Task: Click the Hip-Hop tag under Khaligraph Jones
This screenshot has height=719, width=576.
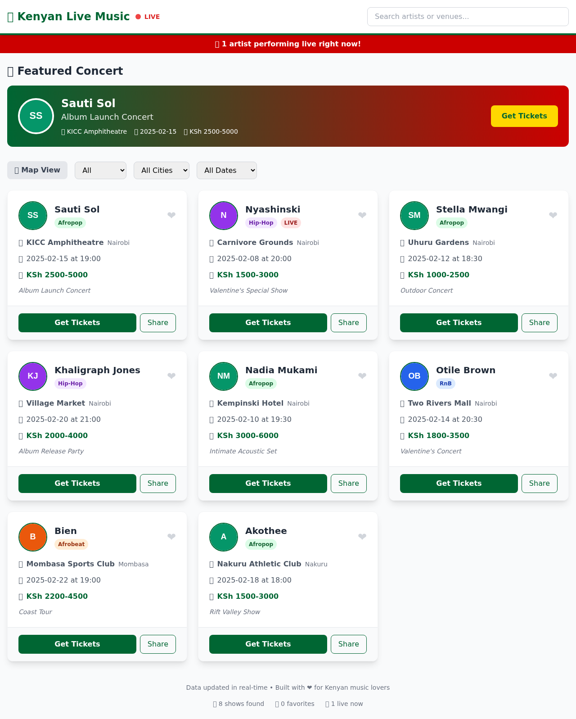Action: click(x=70, y=384)
